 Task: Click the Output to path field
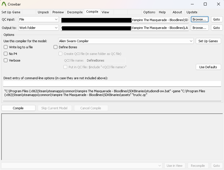125,28
